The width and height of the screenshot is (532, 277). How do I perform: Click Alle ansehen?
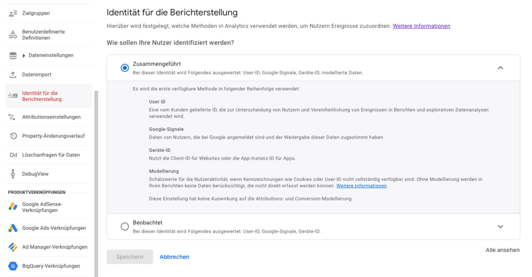[502, 250]
